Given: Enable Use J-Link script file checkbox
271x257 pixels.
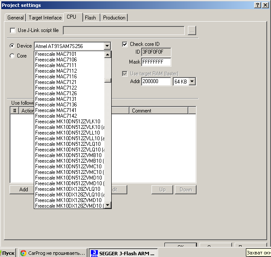Looking at the screenshot, I should [x=13, y=30].
